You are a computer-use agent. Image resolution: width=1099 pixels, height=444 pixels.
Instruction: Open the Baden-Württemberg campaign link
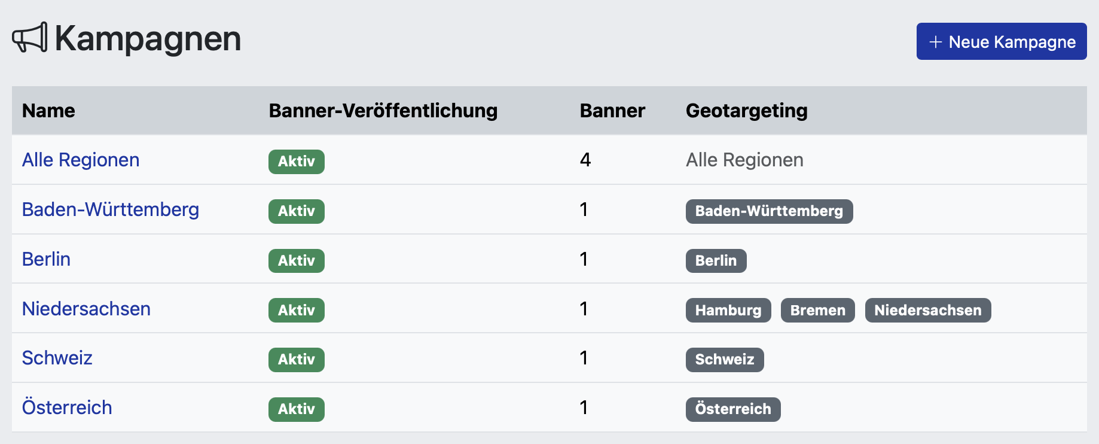(x=111, y=210)
